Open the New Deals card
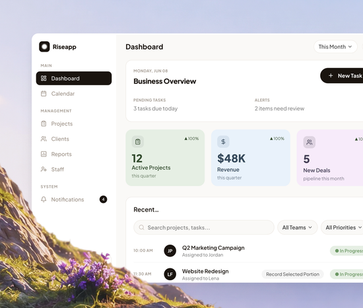The image size is (363, 308). 330,158
